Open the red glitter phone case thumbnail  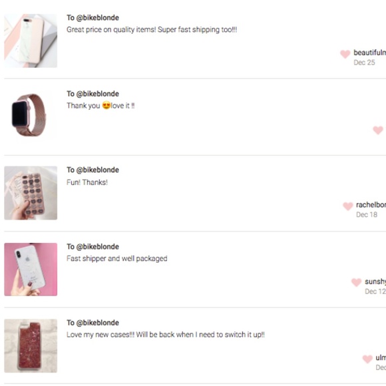point(31,345)
